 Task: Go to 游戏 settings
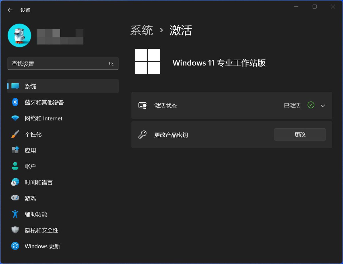(63, 198)
